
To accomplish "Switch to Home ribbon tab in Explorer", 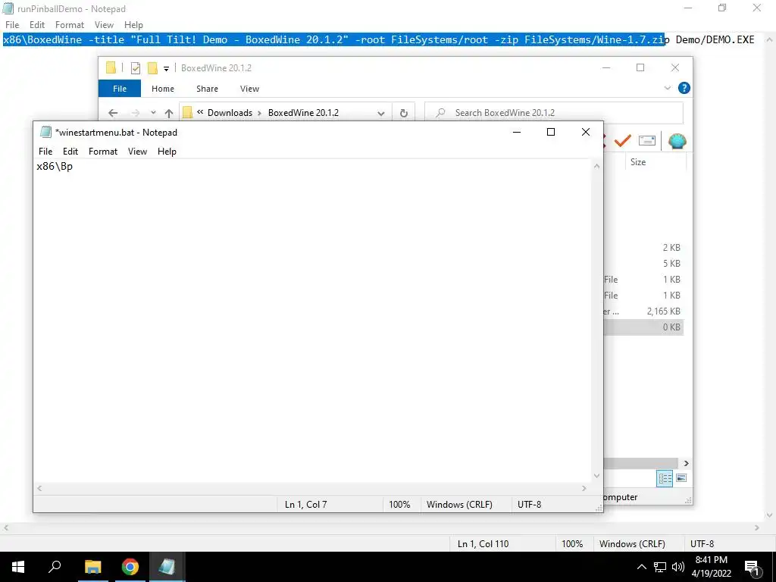I will [163, 89].
